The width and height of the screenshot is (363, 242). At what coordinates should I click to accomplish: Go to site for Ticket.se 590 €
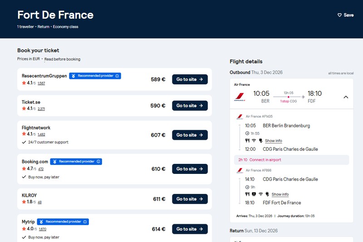(x=190, y=106)
